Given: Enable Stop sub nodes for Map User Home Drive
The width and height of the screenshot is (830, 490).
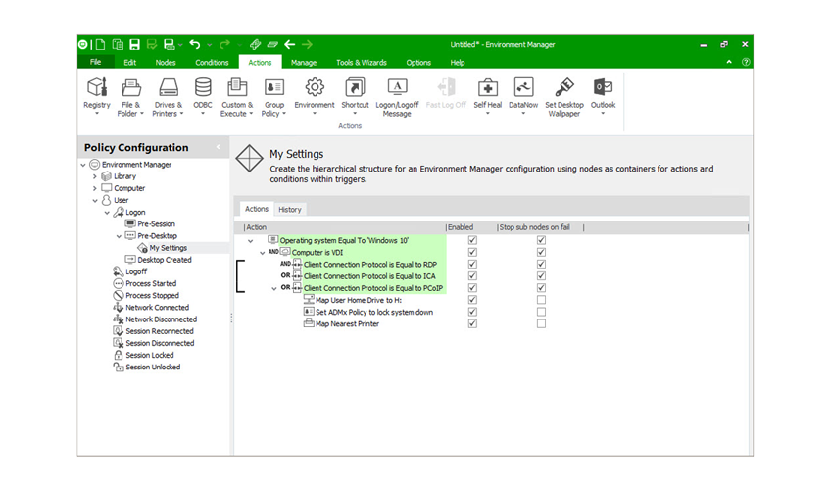Looking at the screenshot, I should [541, 300].
